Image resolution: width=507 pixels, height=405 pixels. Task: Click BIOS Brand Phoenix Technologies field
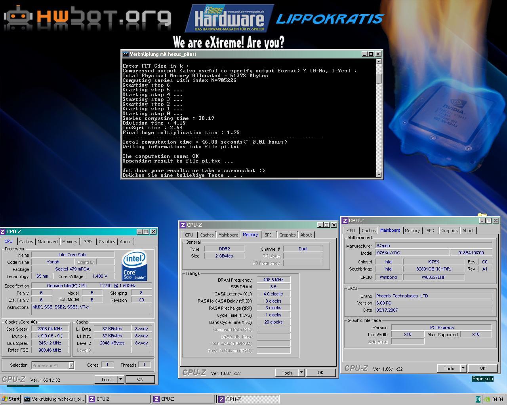[433, 296]
